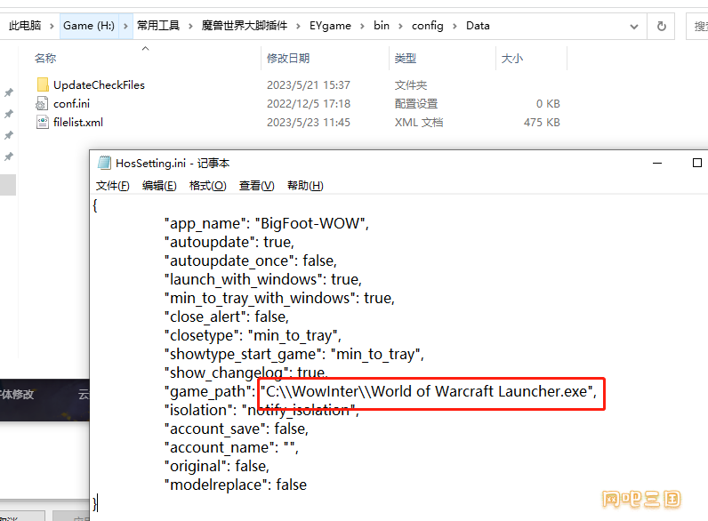Screen dimensions: 708x521
Task: Click the 2023/5/23 11:45 date cell
Action: [x=309, y=123]
